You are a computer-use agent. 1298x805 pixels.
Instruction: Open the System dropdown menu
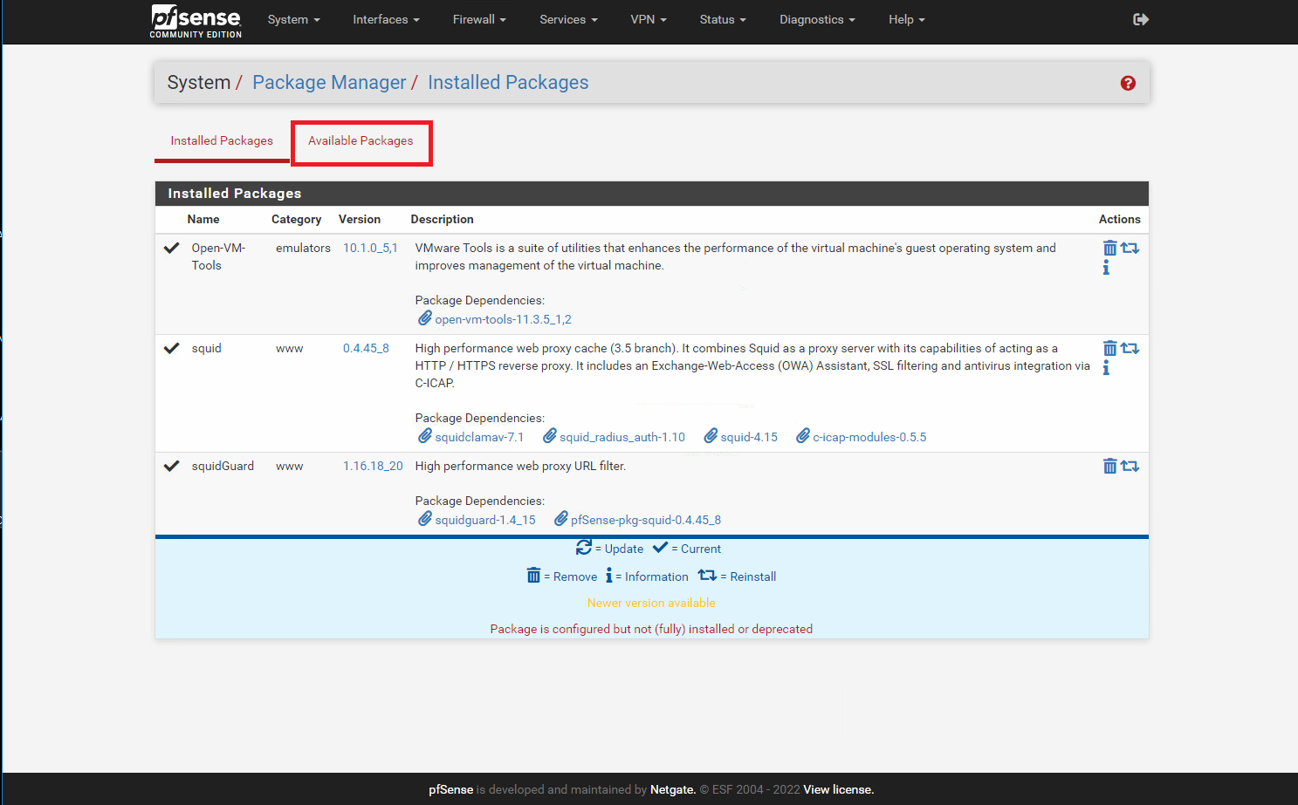coord(293,20)
